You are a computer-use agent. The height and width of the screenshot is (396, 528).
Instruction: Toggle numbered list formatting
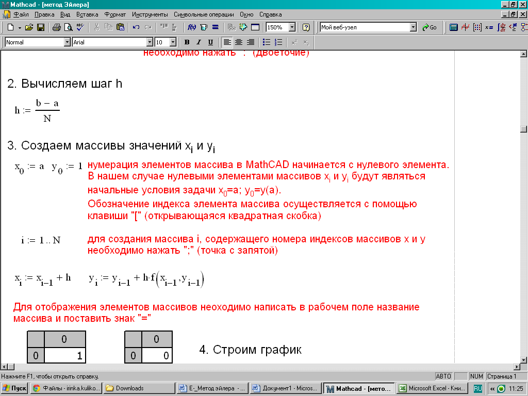tap(278, 42)
